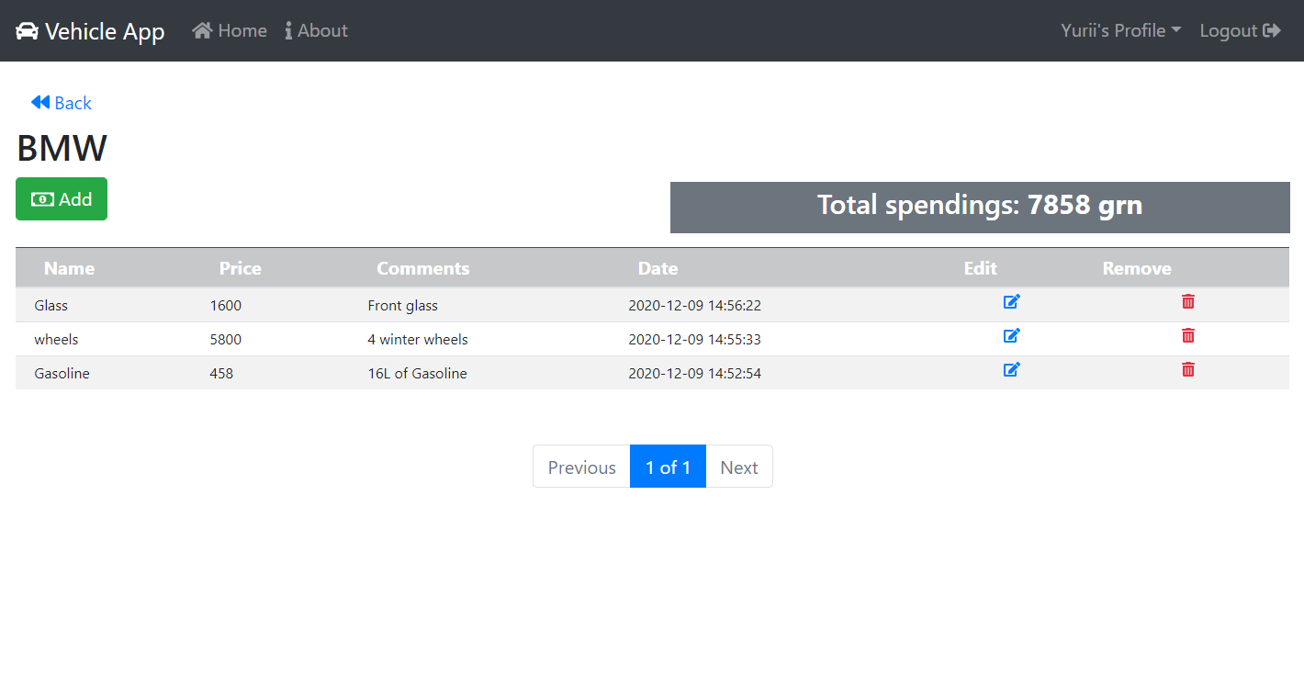Edit the Gasoline expense entry

tap(1011, 369)
